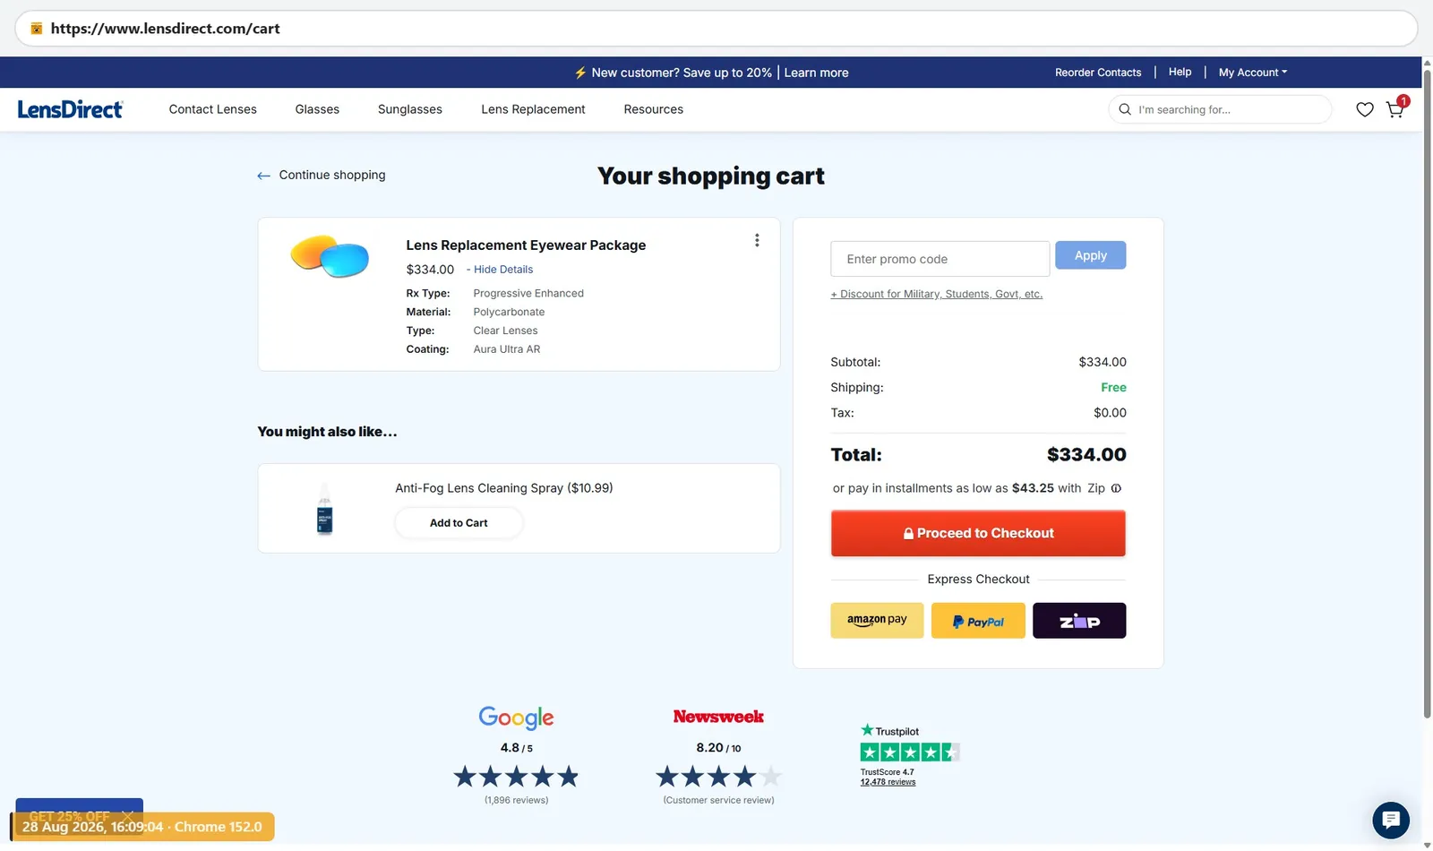Pay with Zip express checkout
Image resolution: width=1433 pixels, height=851 pixels.
tap(1079, 620)
